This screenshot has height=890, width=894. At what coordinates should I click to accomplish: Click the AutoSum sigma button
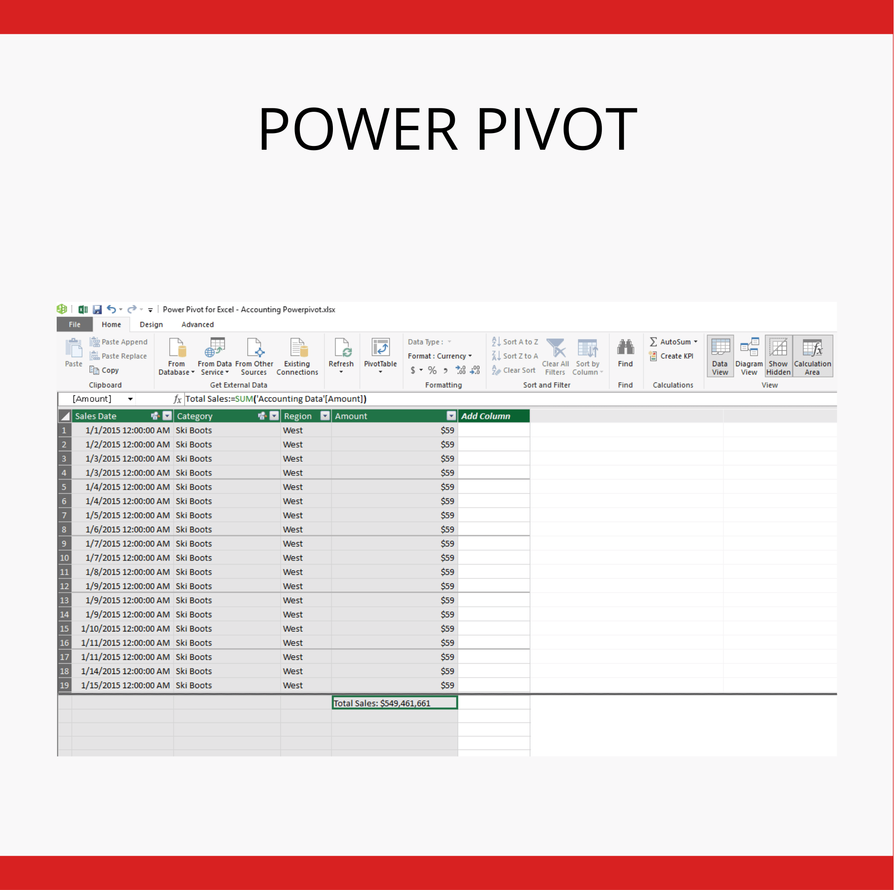pos(653,342)
